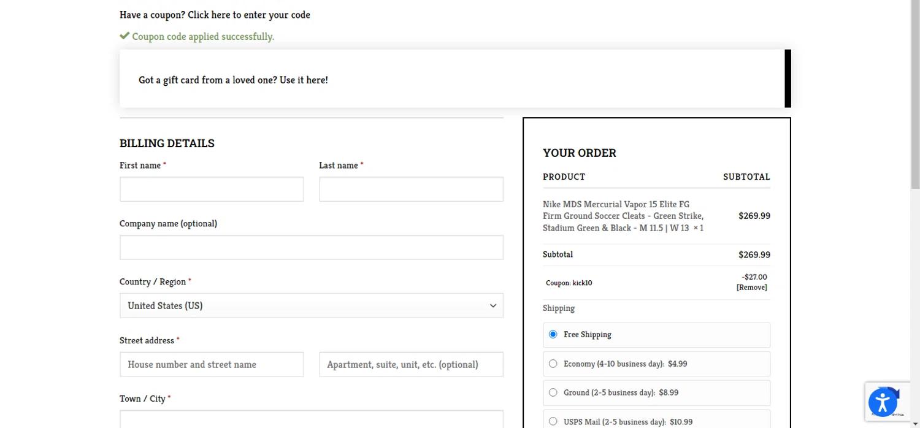920x428 pixels.
Task: Click the Town / City input field
Action: click(311, 419)
